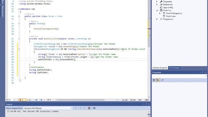
Task: Open the Output window position dropdown arrow
Action: coord(143,104)
